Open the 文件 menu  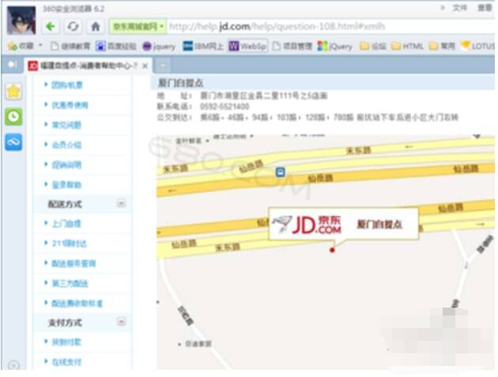[459, 8]
